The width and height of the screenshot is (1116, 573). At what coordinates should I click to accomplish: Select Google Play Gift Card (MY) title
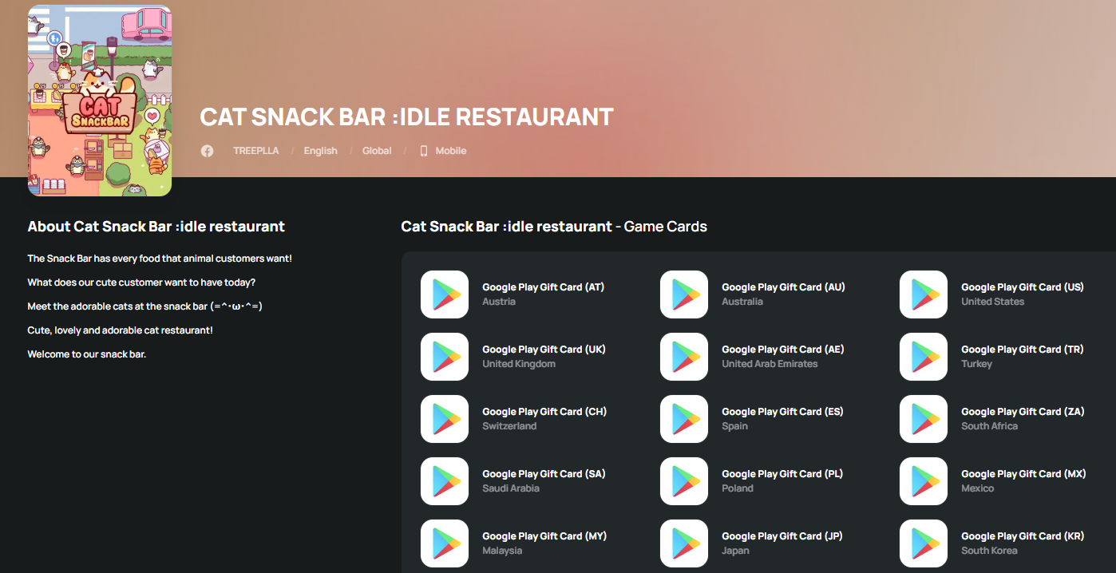544,536
